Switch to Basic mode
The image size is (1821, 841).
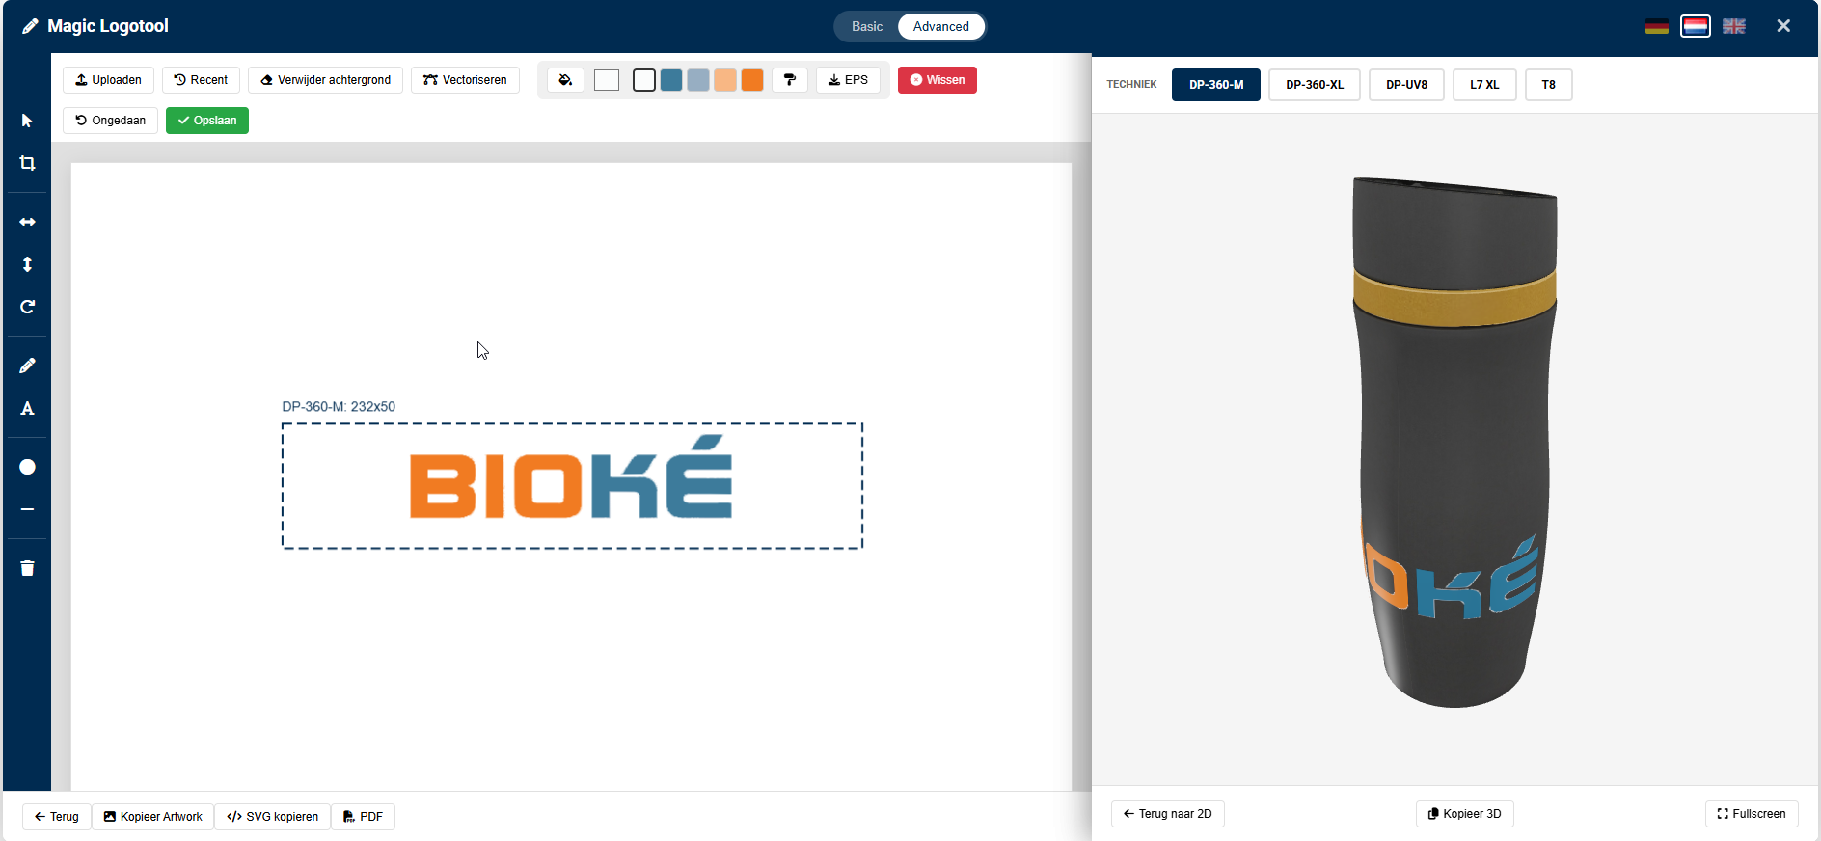click(x=866, y=27)
